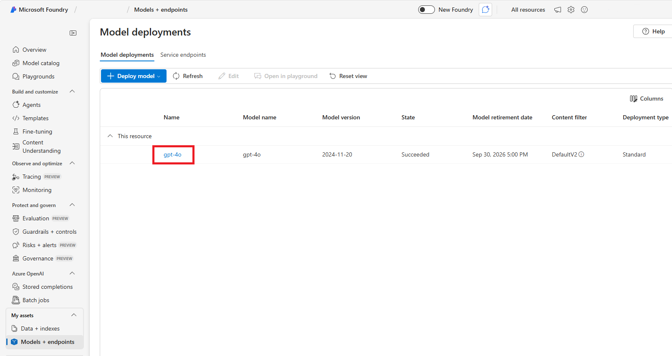Collapse the Observe and optimize section

pos(72,163)
